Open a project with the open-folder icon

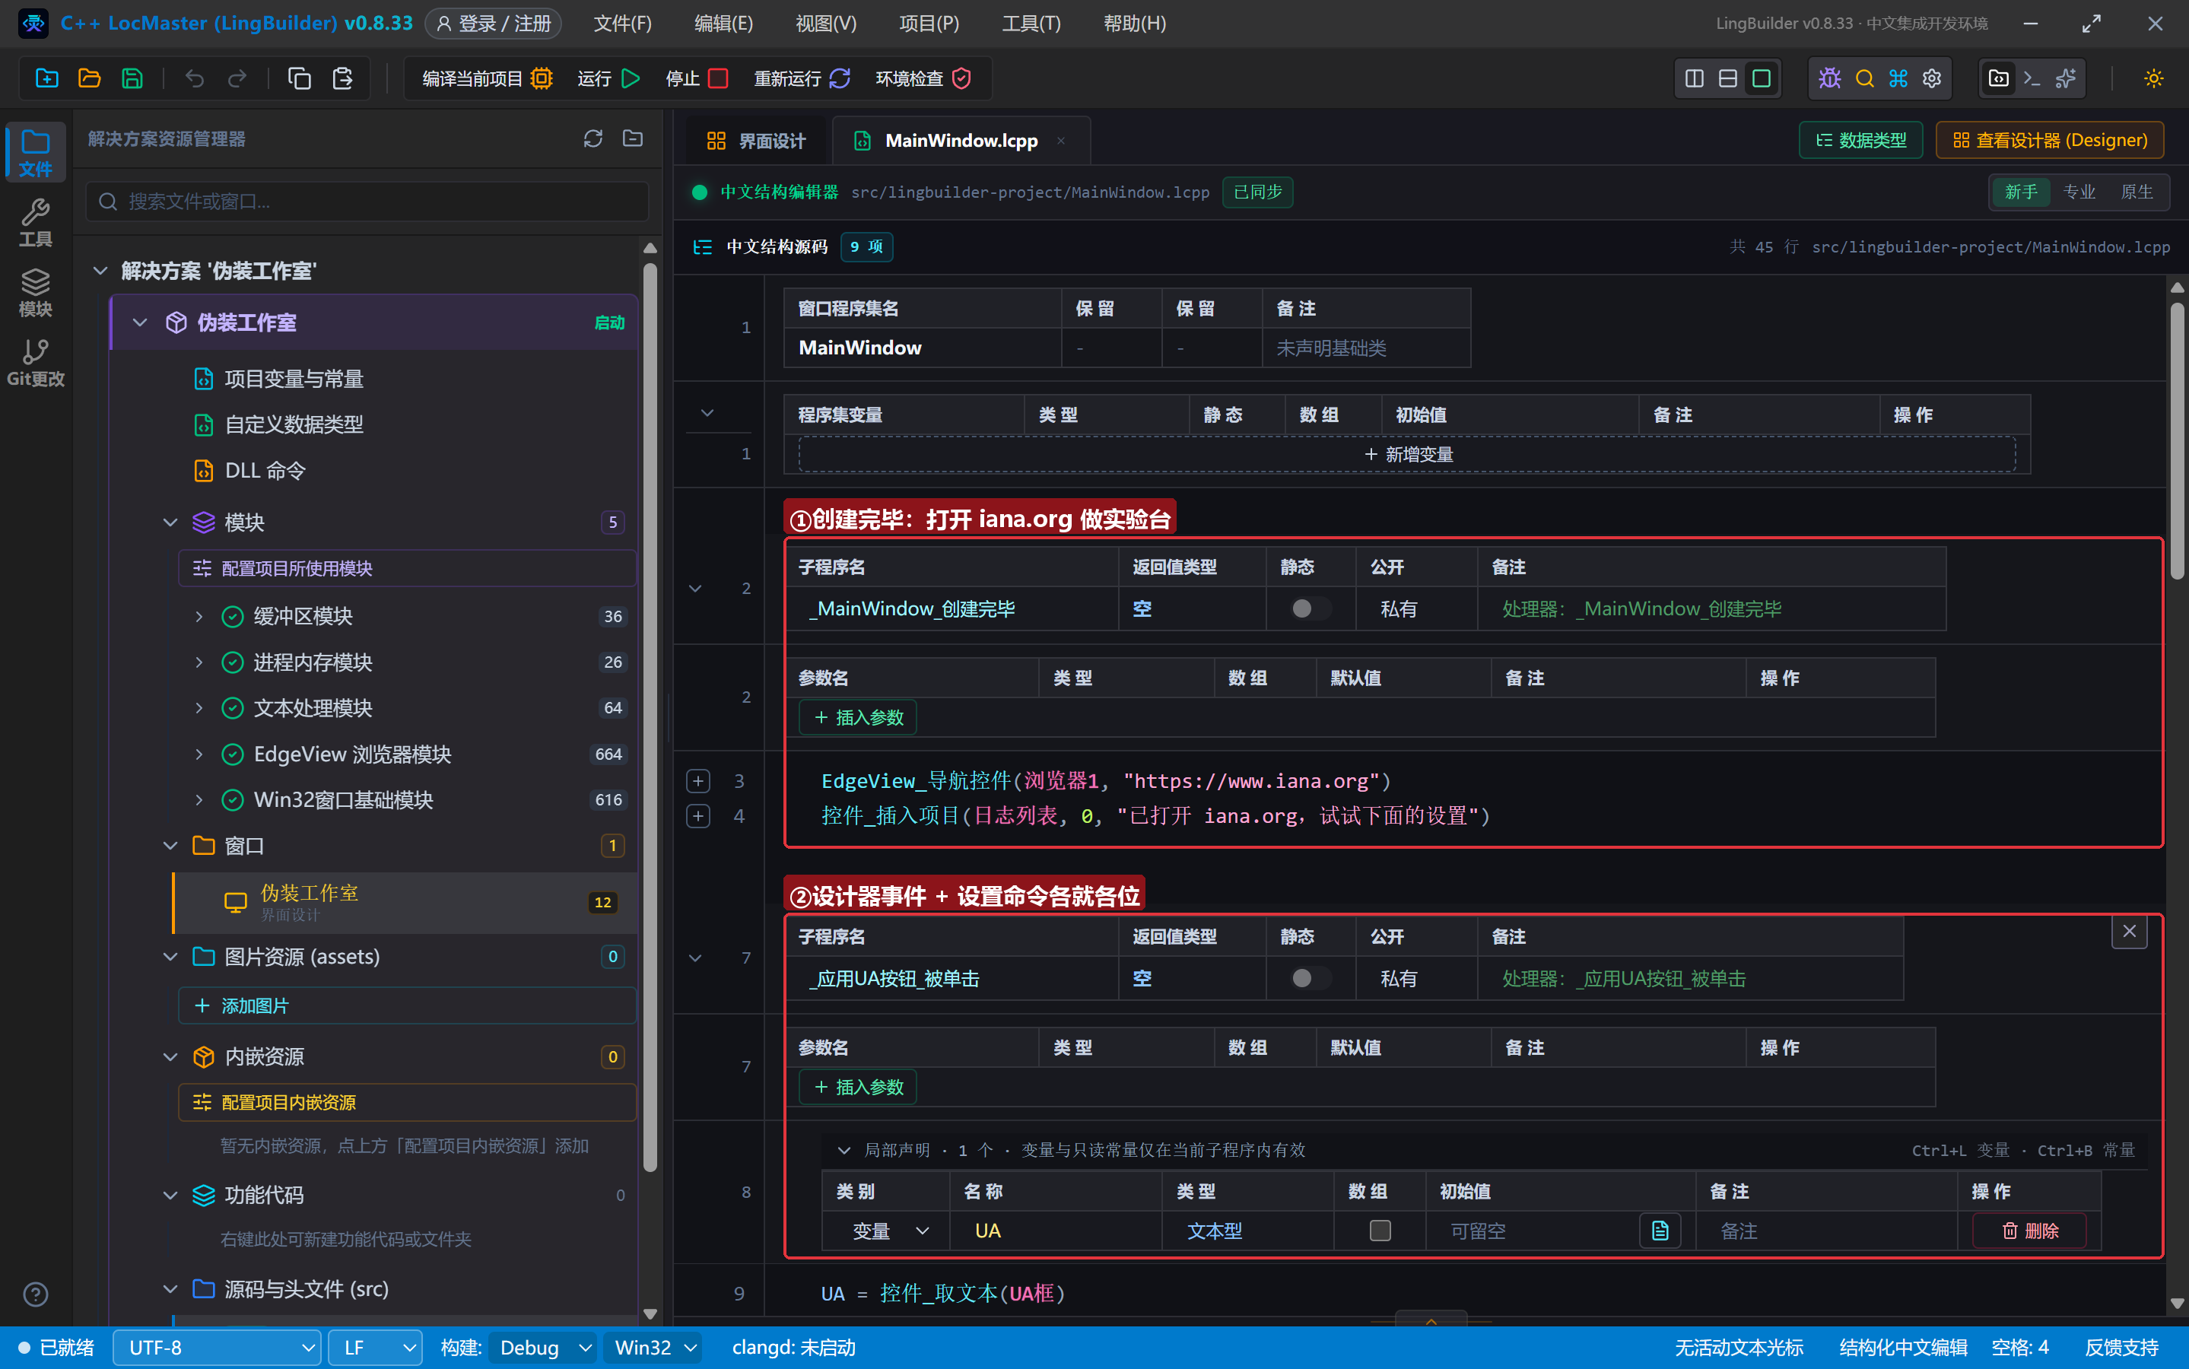89,78
